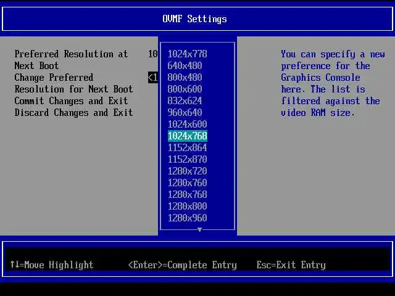Click the Esc=Exit Entry hint
The width and height of the screenshot is (395, 296).
coord(291,265)
